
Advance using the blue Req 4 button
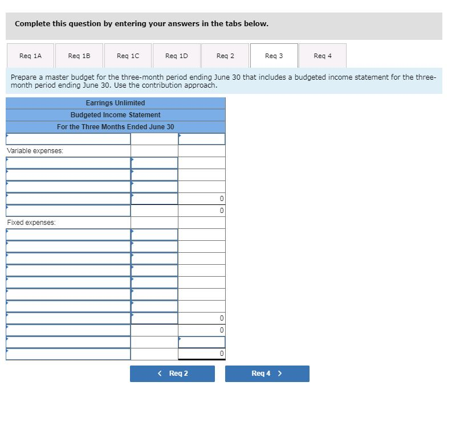click(267, 373)
